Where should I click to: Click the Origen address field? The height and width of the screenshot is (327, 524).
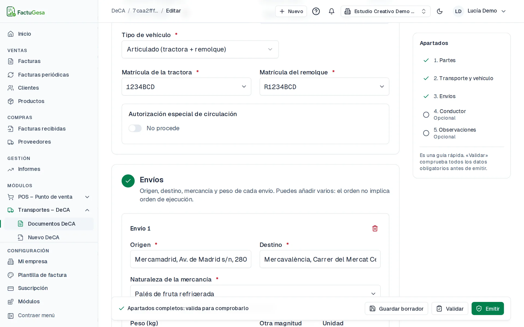pos(190,259)
